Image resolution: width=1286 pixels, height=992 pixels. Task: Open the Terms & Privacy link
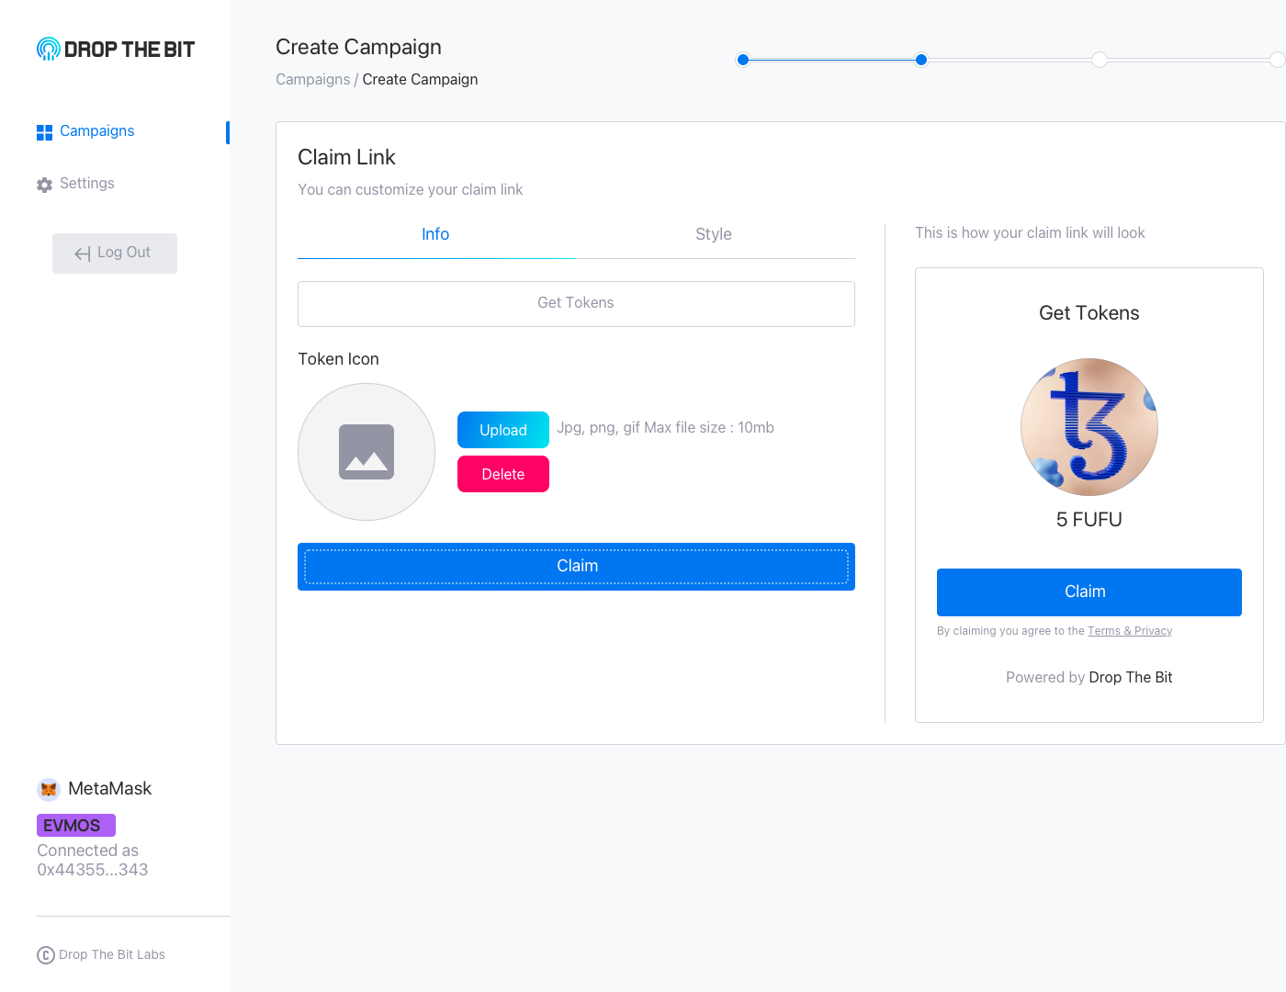pos(1130,631)
